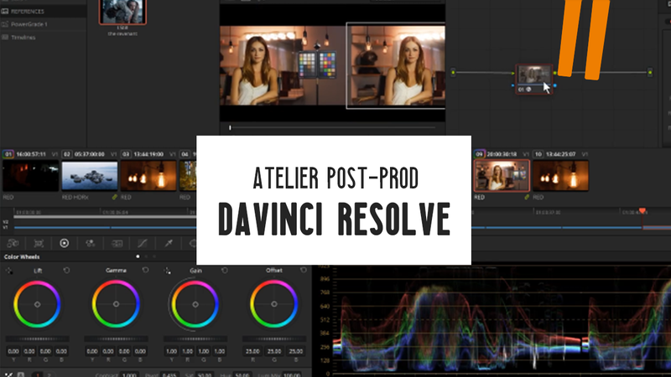
Task: Click center of Gain color wheel
Action: pyautogui.click(x=195, y=304)
